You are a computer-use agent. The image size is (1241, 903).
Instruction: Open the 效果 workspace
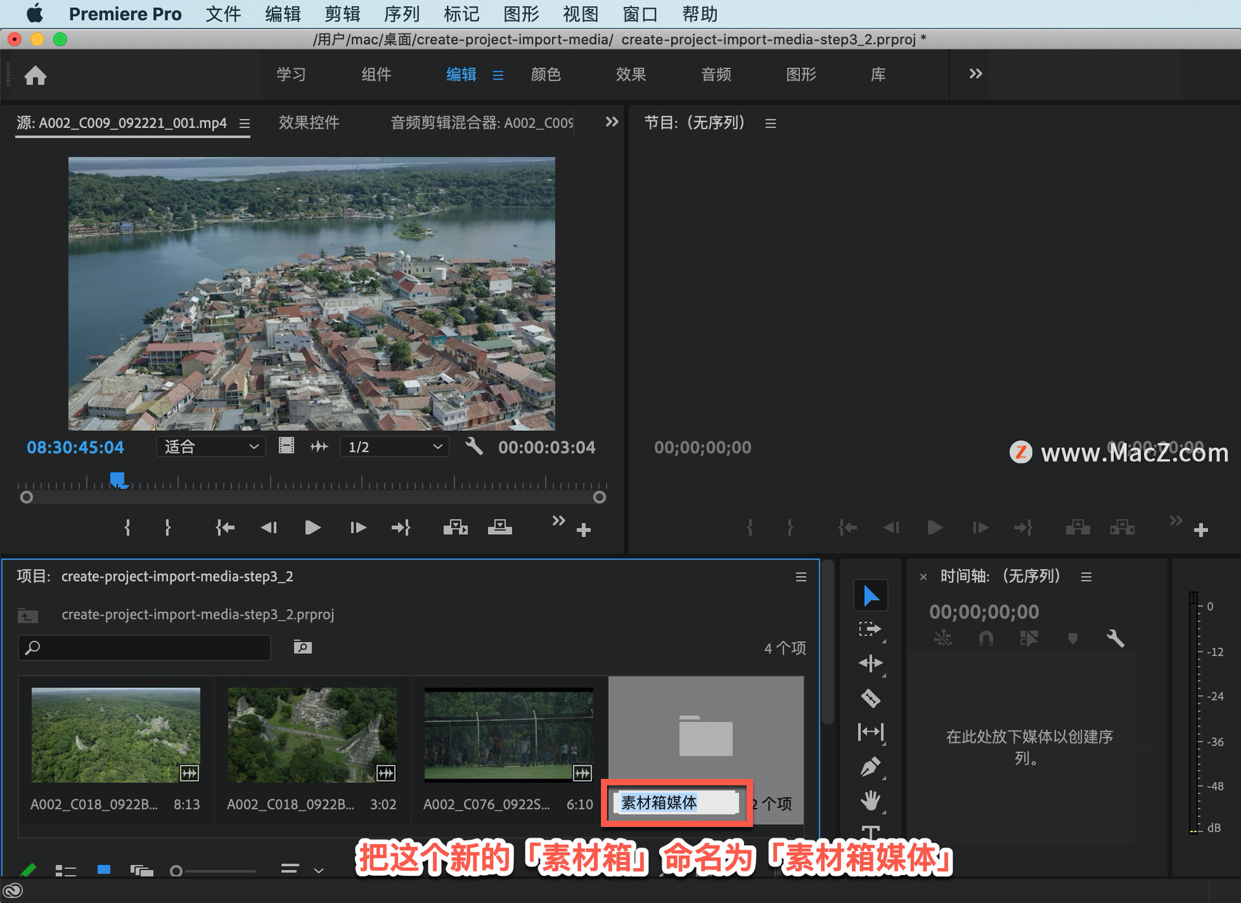631,74
